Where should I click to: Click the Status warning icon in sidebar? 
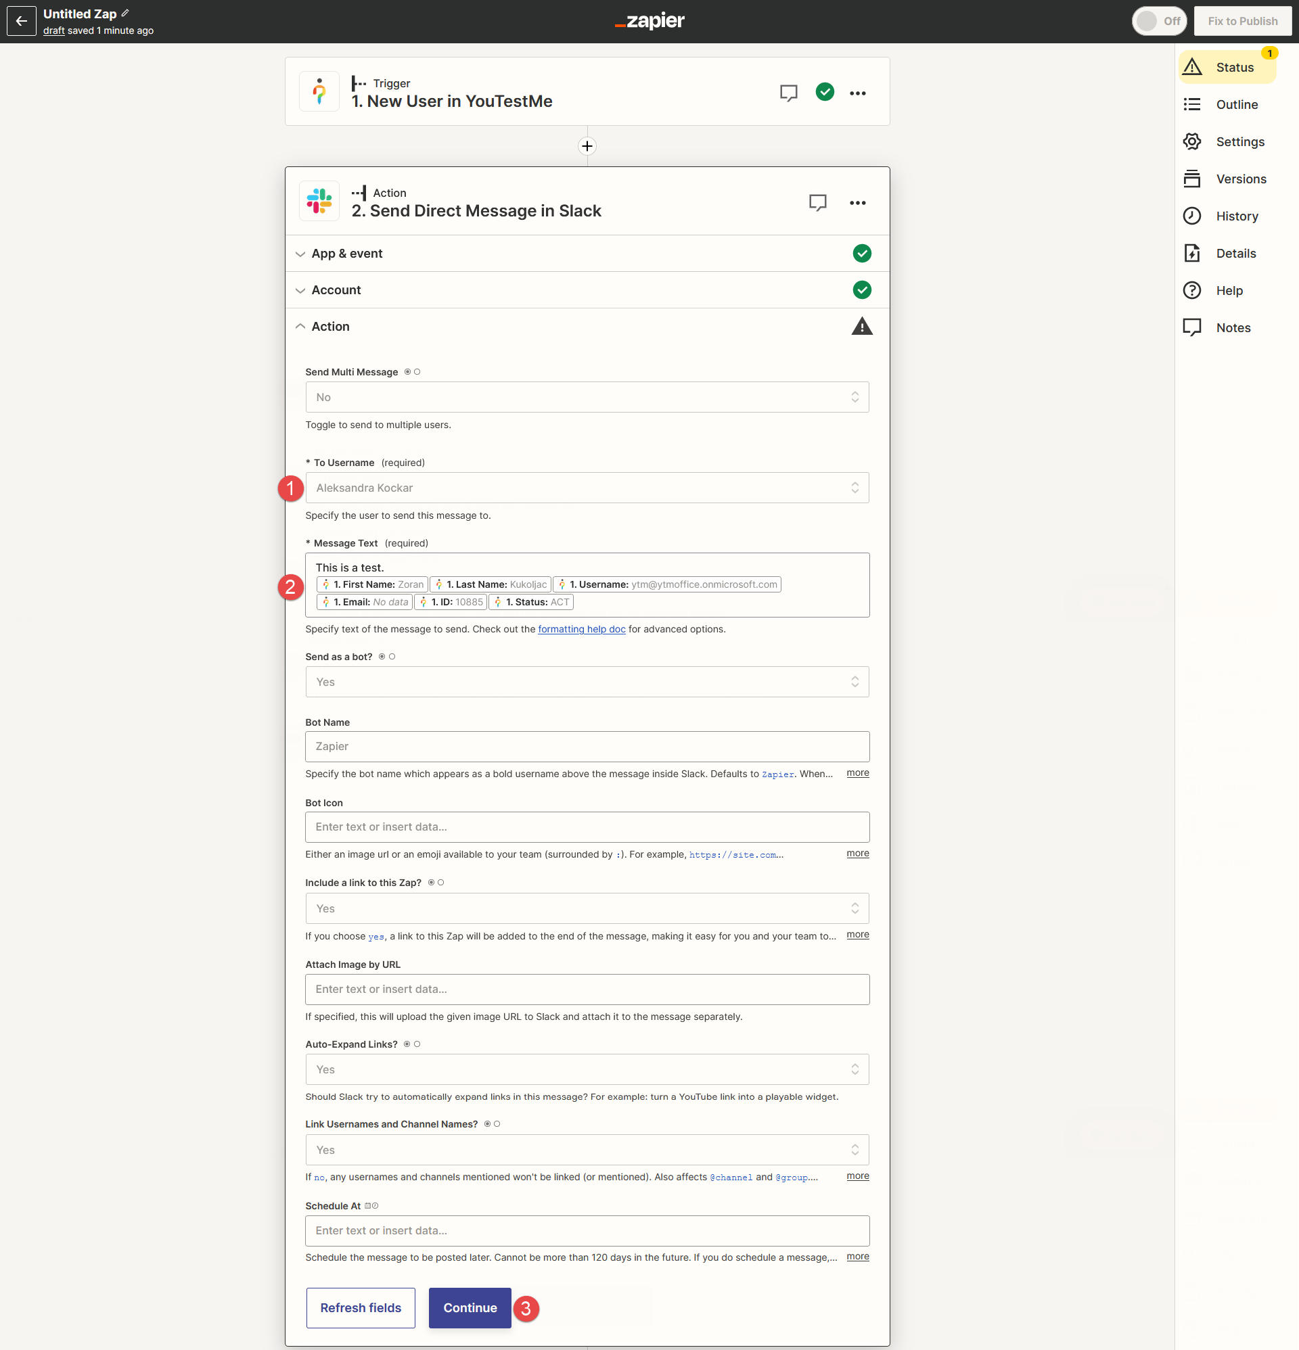pyautogui.click(x=1192, y=67)
